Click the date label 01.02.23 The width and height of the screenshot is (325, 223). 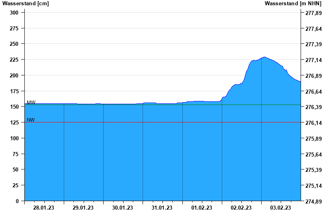point(201,208)
